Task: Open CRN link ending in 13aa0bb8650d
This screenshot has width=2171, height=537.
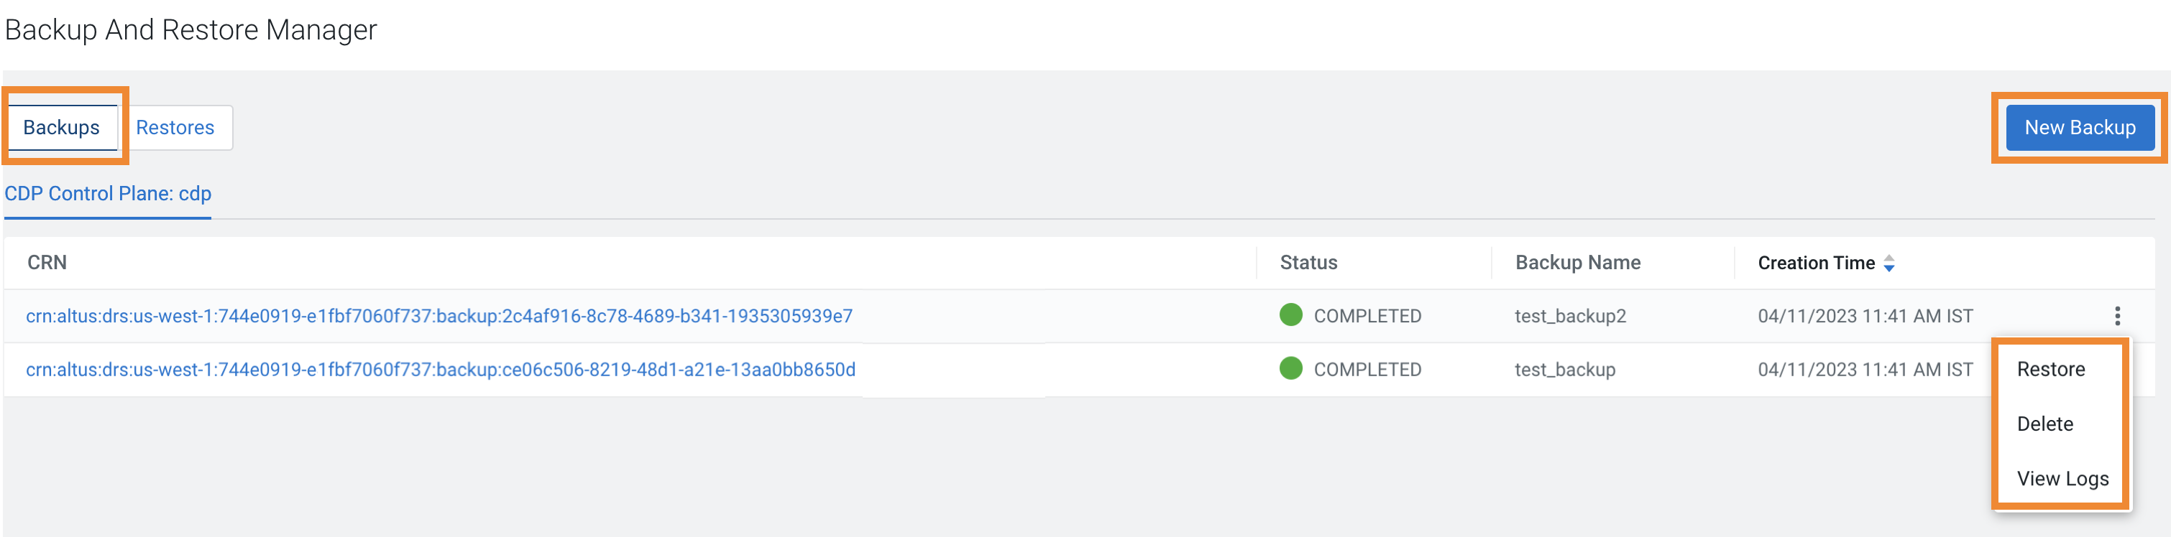Action: tap(441, 370)
